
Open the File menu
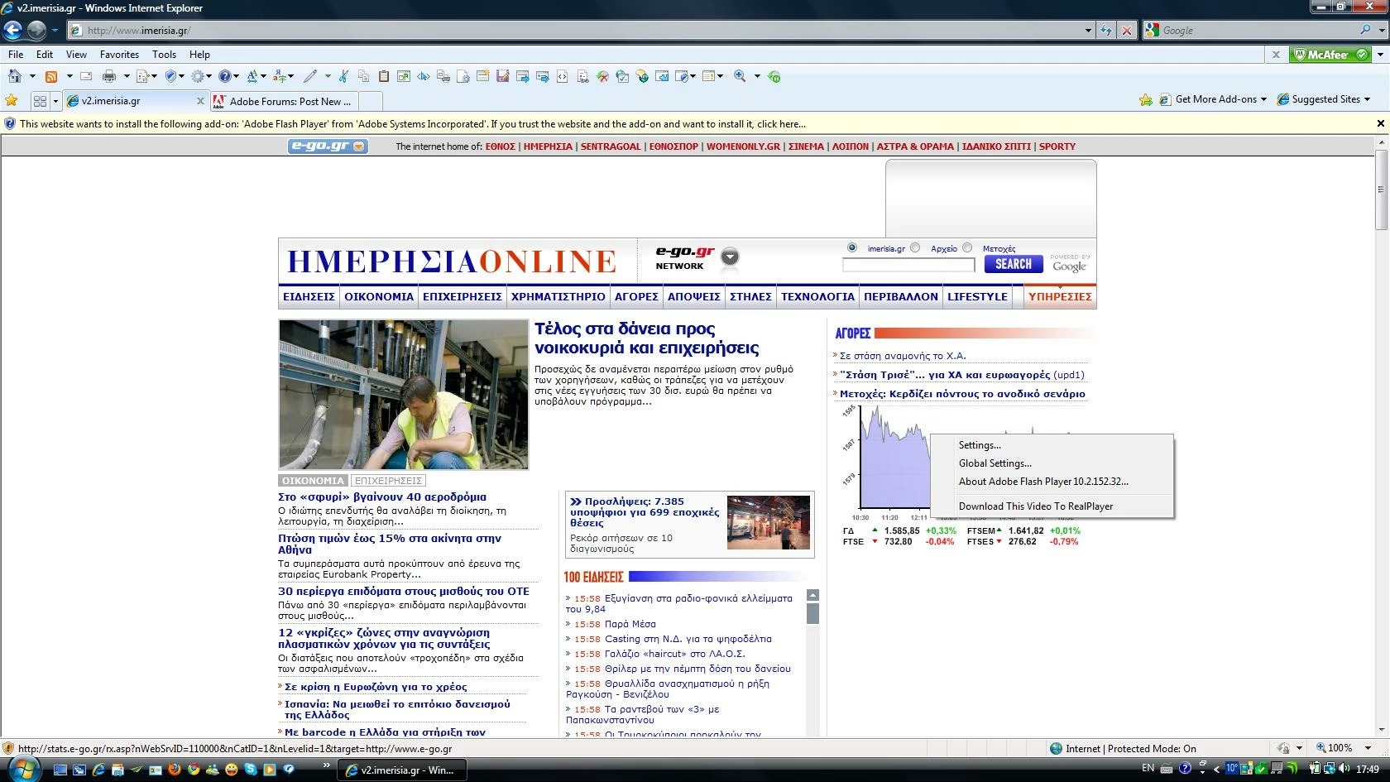click(x=16, y=55)
